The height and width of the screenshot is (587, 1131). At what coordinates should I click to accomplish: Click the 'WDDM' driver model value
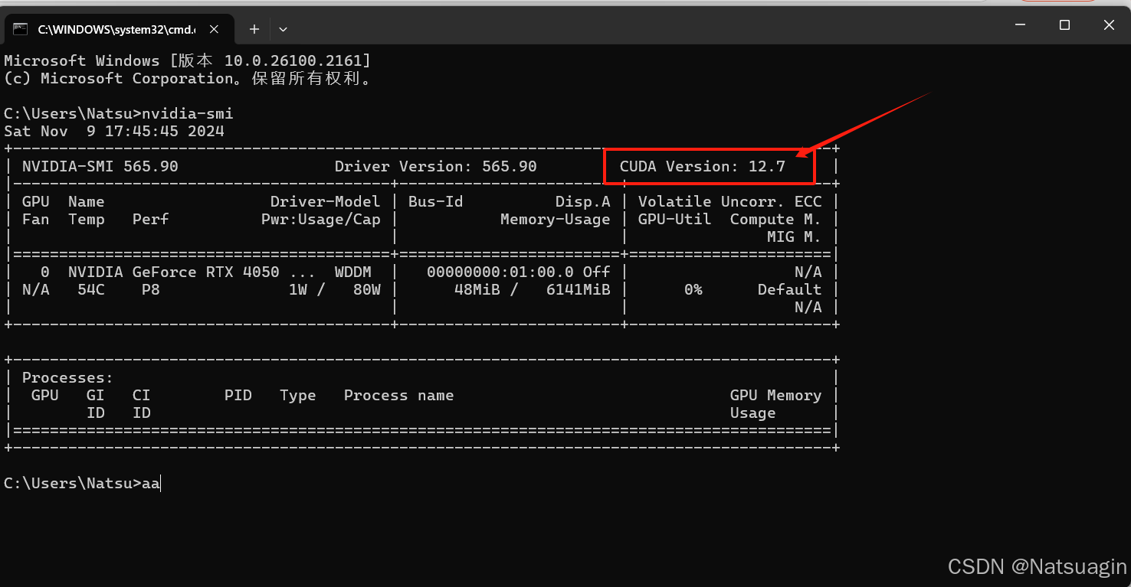(x=353, y=272)
